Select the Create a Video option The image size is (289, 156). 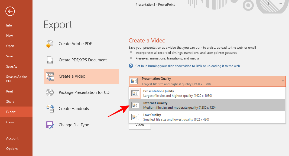[x=81, y=76]
